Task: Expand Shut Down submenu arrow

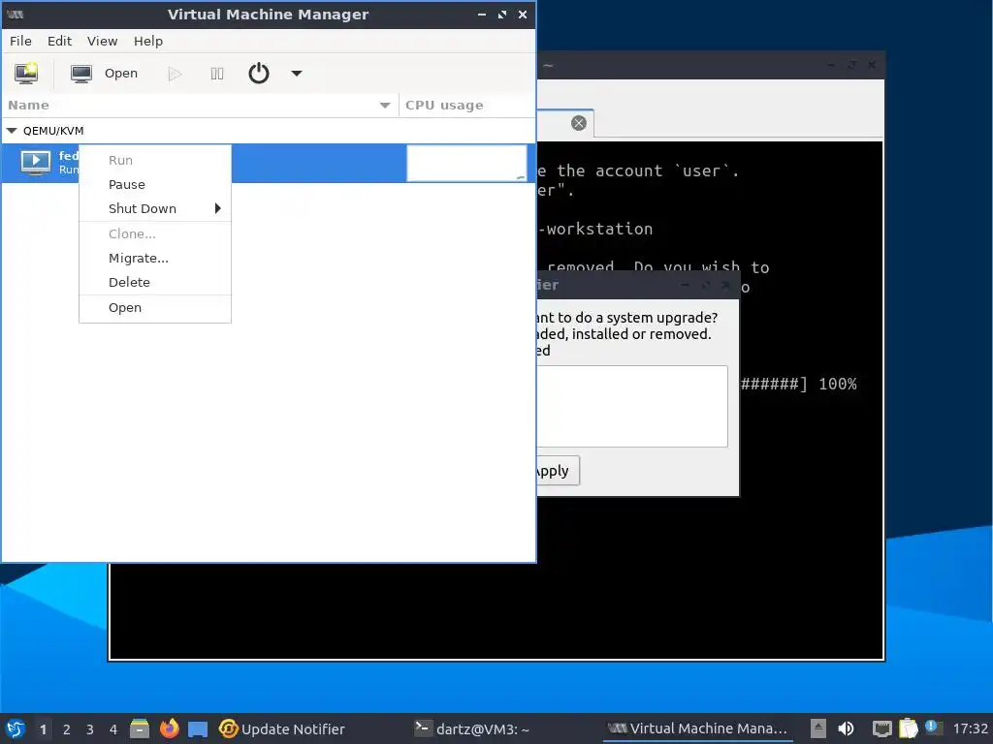Action: (218, 208)
